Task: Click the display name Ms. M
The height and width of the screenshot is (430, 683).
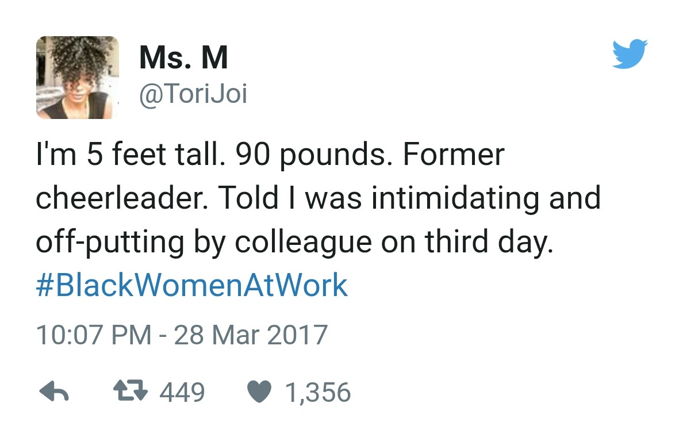Action: (x=183, y=58)
